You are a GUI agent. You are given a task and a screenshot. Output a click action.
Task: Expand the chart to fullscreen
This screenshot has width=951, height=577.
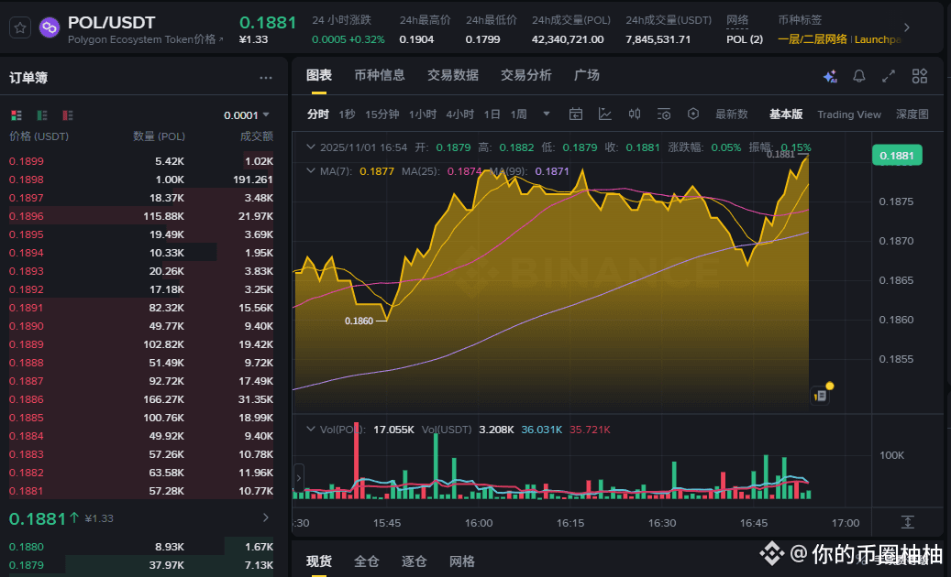pos(889,76)
